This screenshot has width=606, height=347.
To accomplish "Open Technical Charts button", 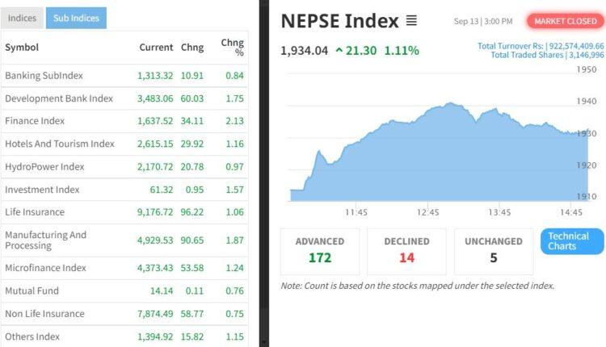I will (572, 241).
